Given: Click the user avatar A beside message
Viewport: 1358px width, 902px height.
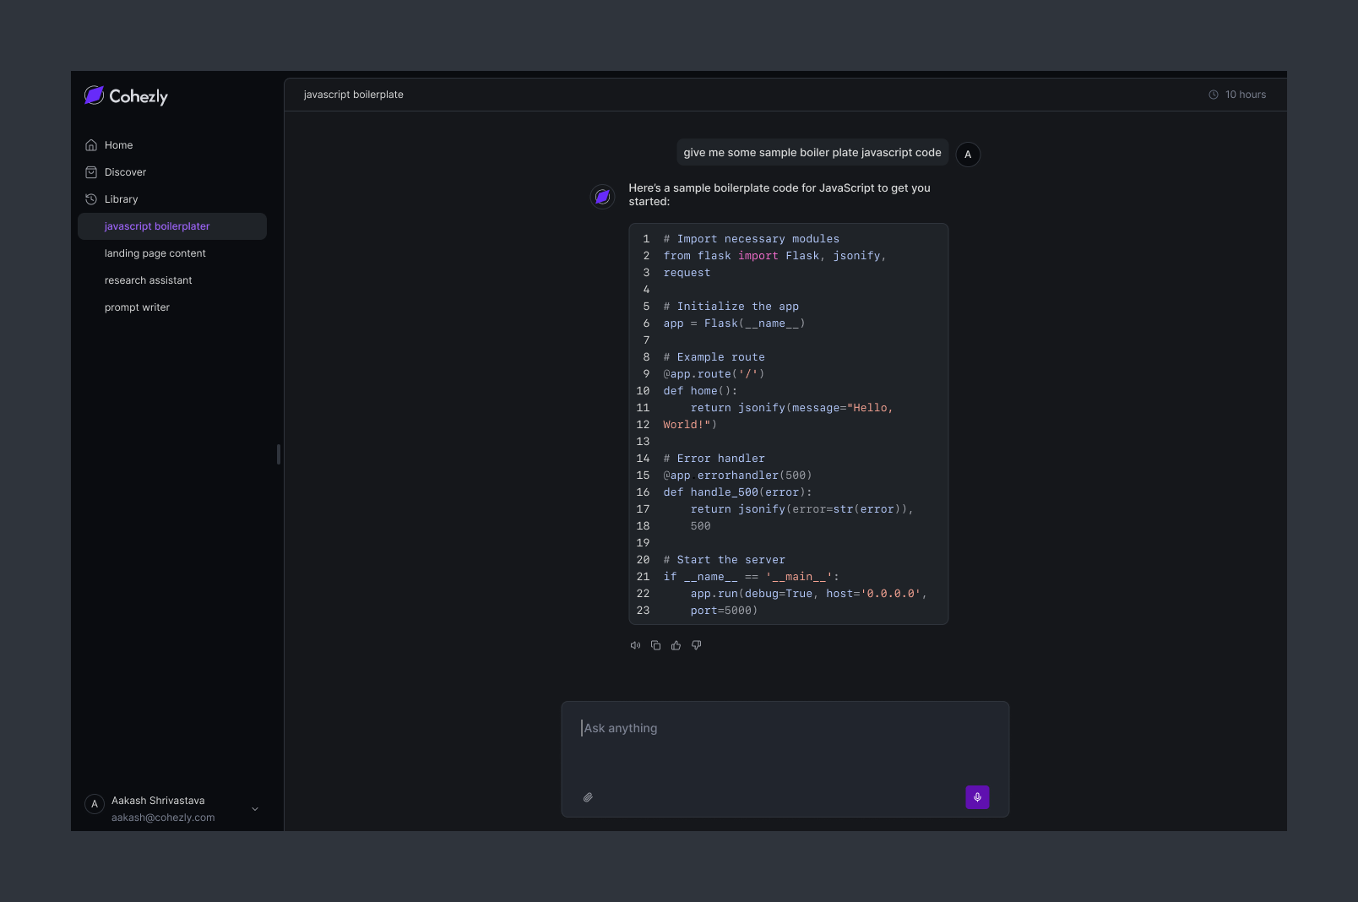Looking at the screenshot, I should [968, 155].
